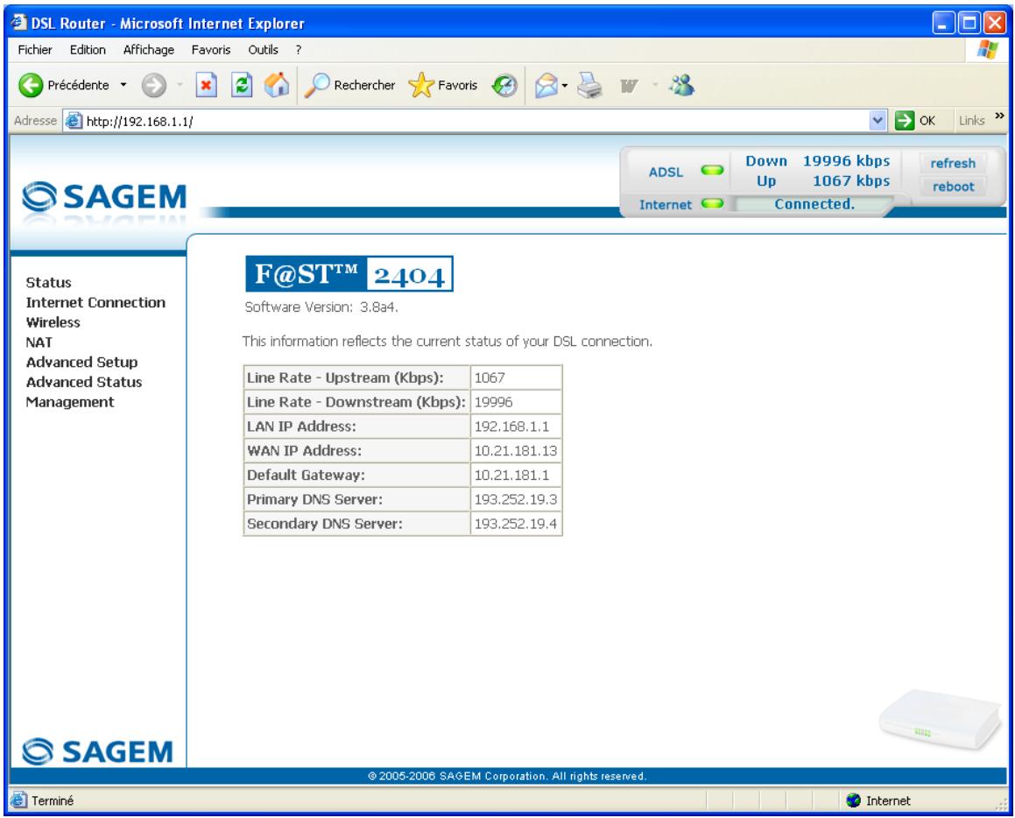This screenshot has height=818, width=1015.
Task: Click the reboot button
Action: click(x=953, y=187)
